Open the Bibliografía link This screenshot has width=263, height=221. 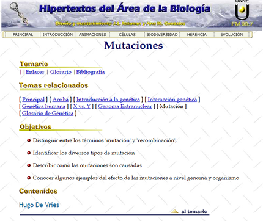pos(91,72)
